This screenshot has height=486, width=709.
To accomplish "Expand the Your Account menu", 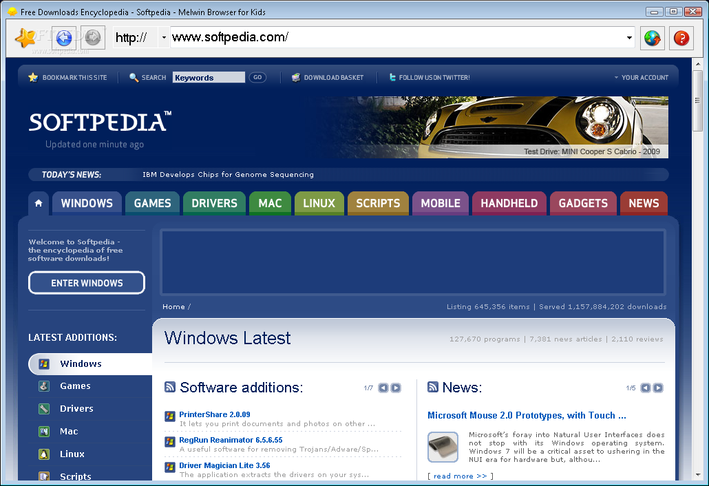I will 641,77.
